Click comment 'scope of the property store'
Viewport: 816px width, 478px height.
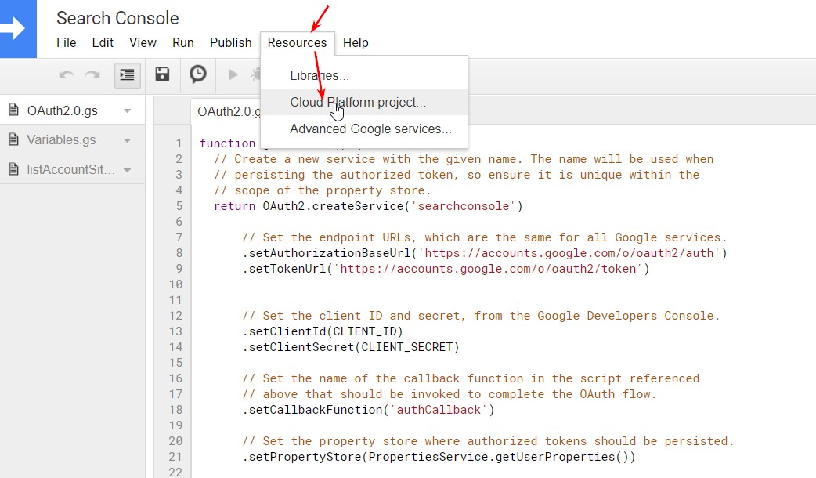(323, 190)
